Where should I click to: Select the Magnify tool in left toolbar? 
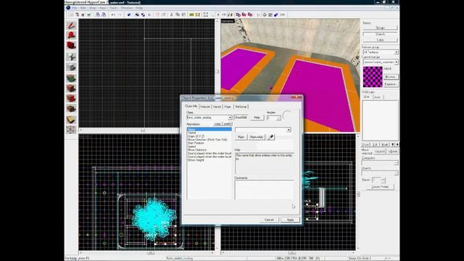click(71, 36)
